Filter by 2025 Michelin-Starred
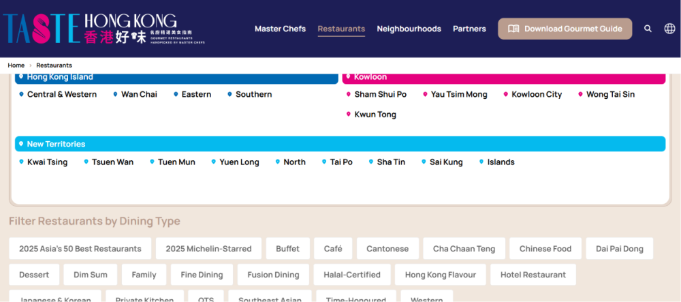 click(208, 249)
